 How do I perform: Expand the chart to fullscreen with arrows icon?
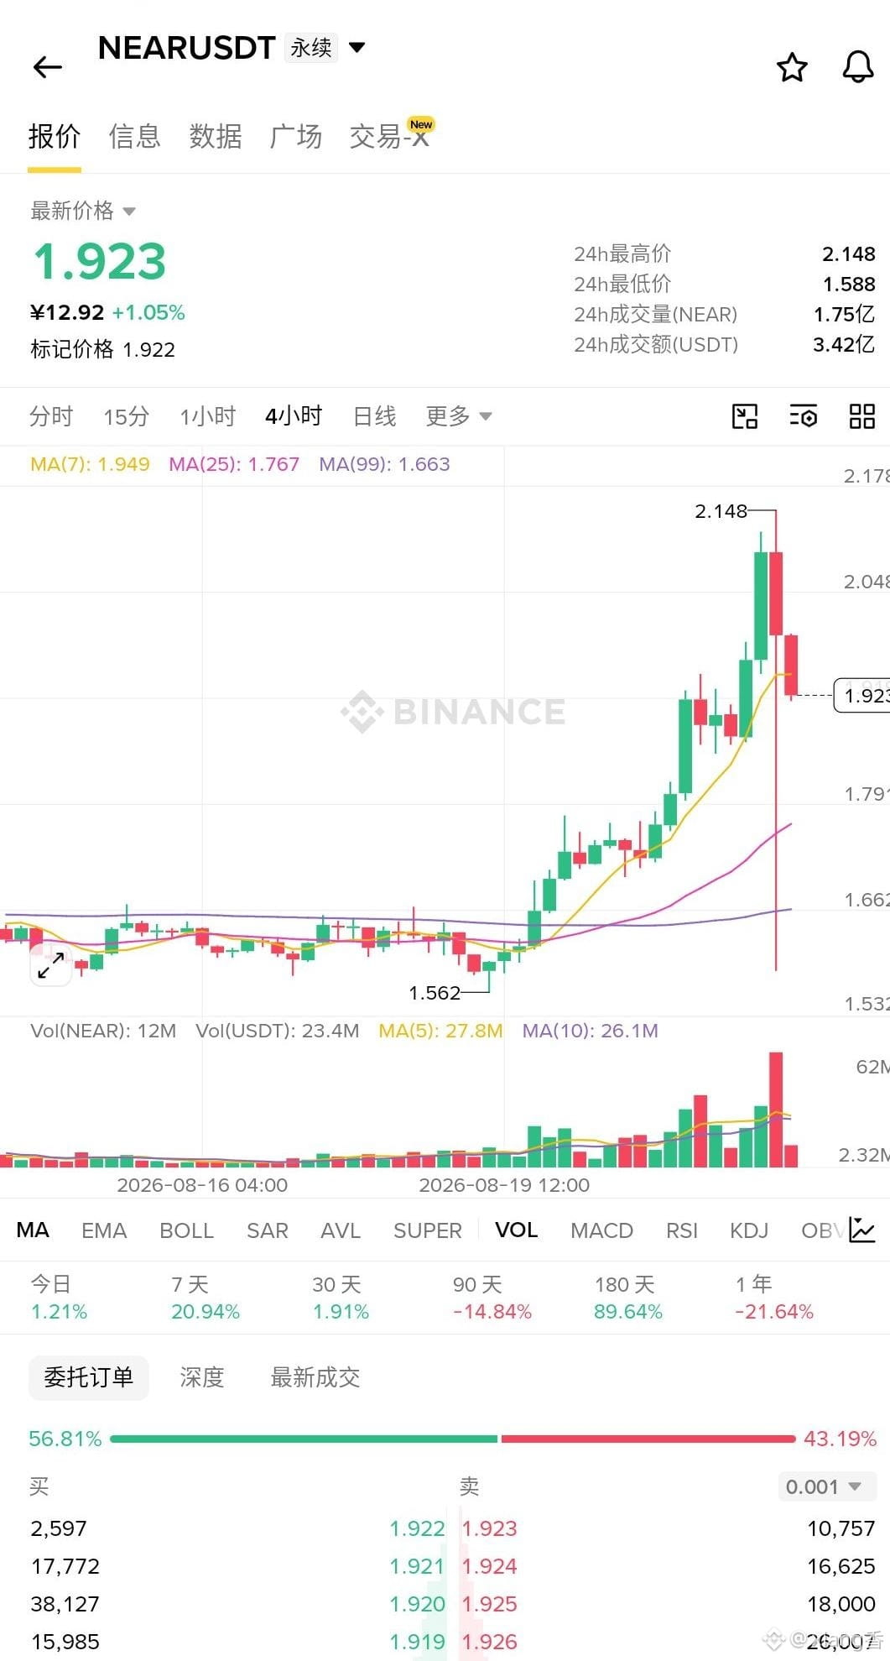coord(51,965)
